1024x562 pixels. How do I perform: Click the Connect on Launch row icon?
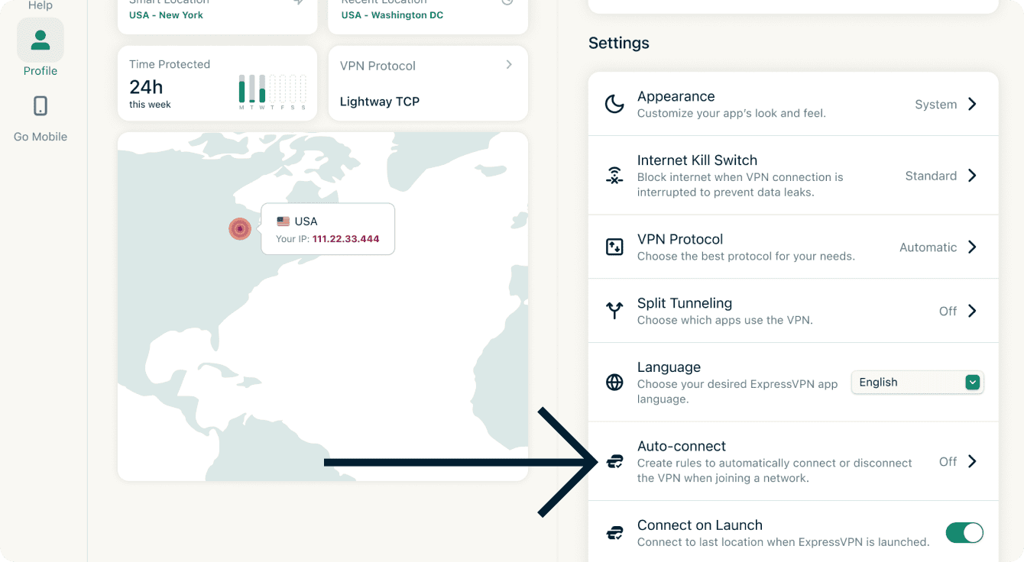(614, 533)
